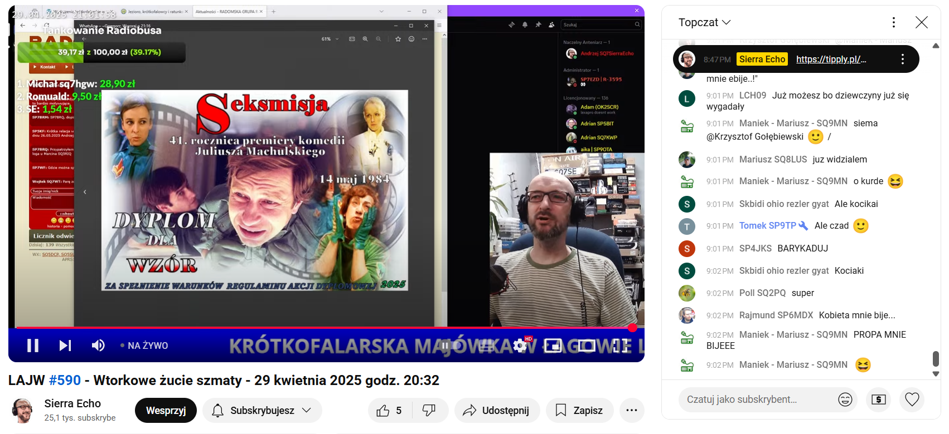Viewport: 949px width, 434px height.
Task: Jump to live via NA ŻYWO indicator
Action: tap(144, 346)
